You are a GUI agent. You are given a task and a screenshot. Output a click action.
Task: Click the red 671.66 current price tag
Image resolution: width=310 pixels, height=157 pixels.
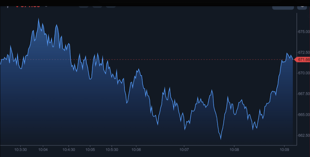click(302, 59)
